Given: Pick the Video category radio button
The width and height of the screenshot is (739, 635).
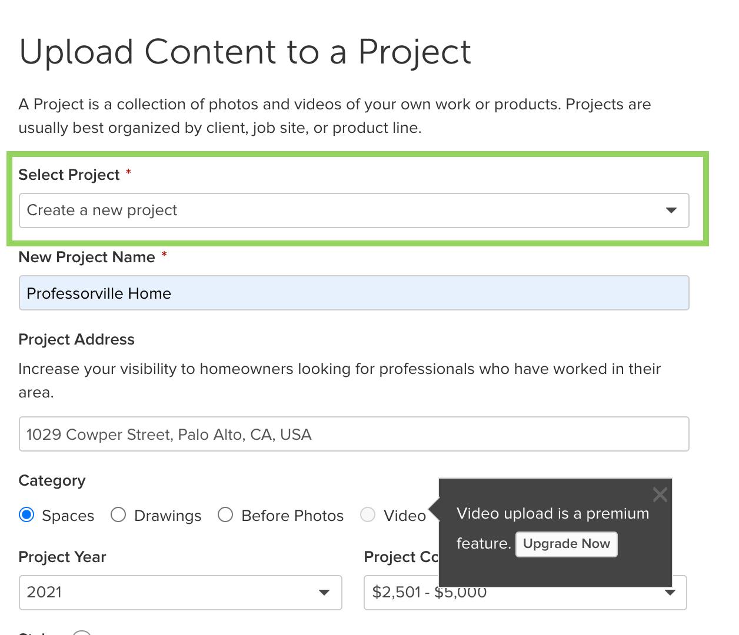Looking at the screenshot, I should tap(368, 515).
